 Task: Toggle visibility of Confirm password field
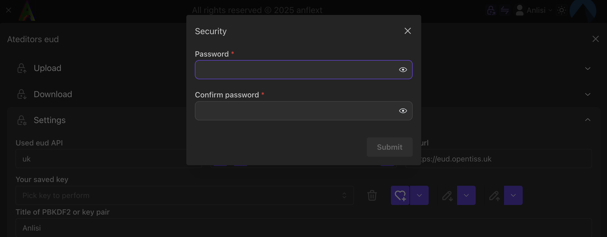(x=403, y=111)
